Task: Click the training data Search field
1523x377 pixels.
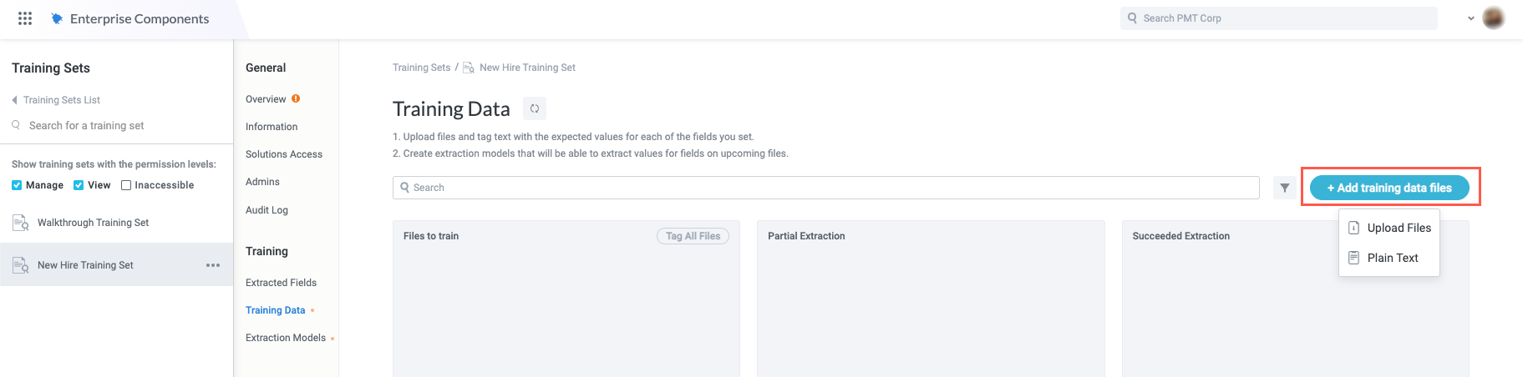Action: tap(825, 188)
